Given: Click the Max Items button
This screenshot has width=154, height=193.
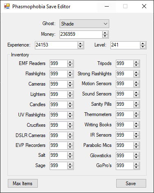Looking at the screenshot, I should click(23, 183).
